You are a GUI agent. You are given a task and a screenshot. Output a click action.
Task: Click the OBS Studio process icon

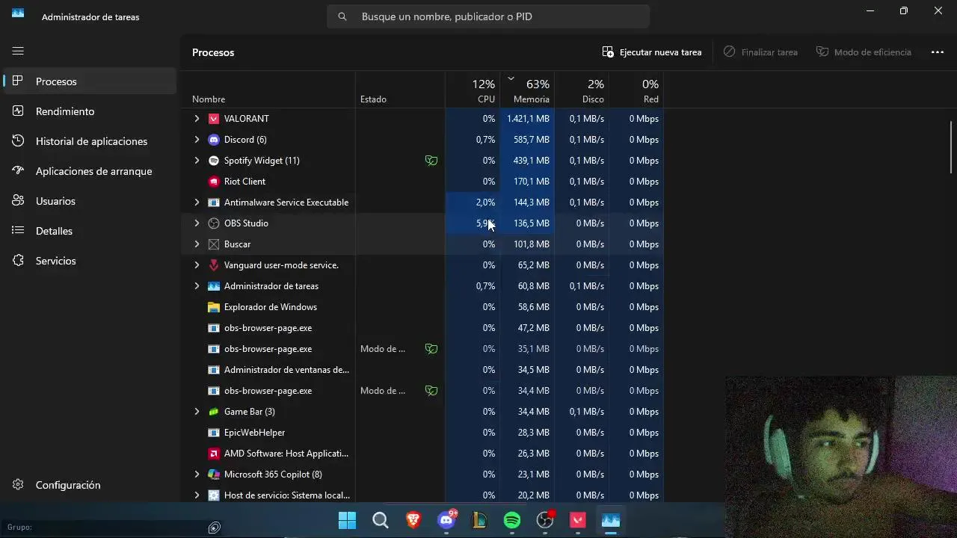click(x=214, y=223)
